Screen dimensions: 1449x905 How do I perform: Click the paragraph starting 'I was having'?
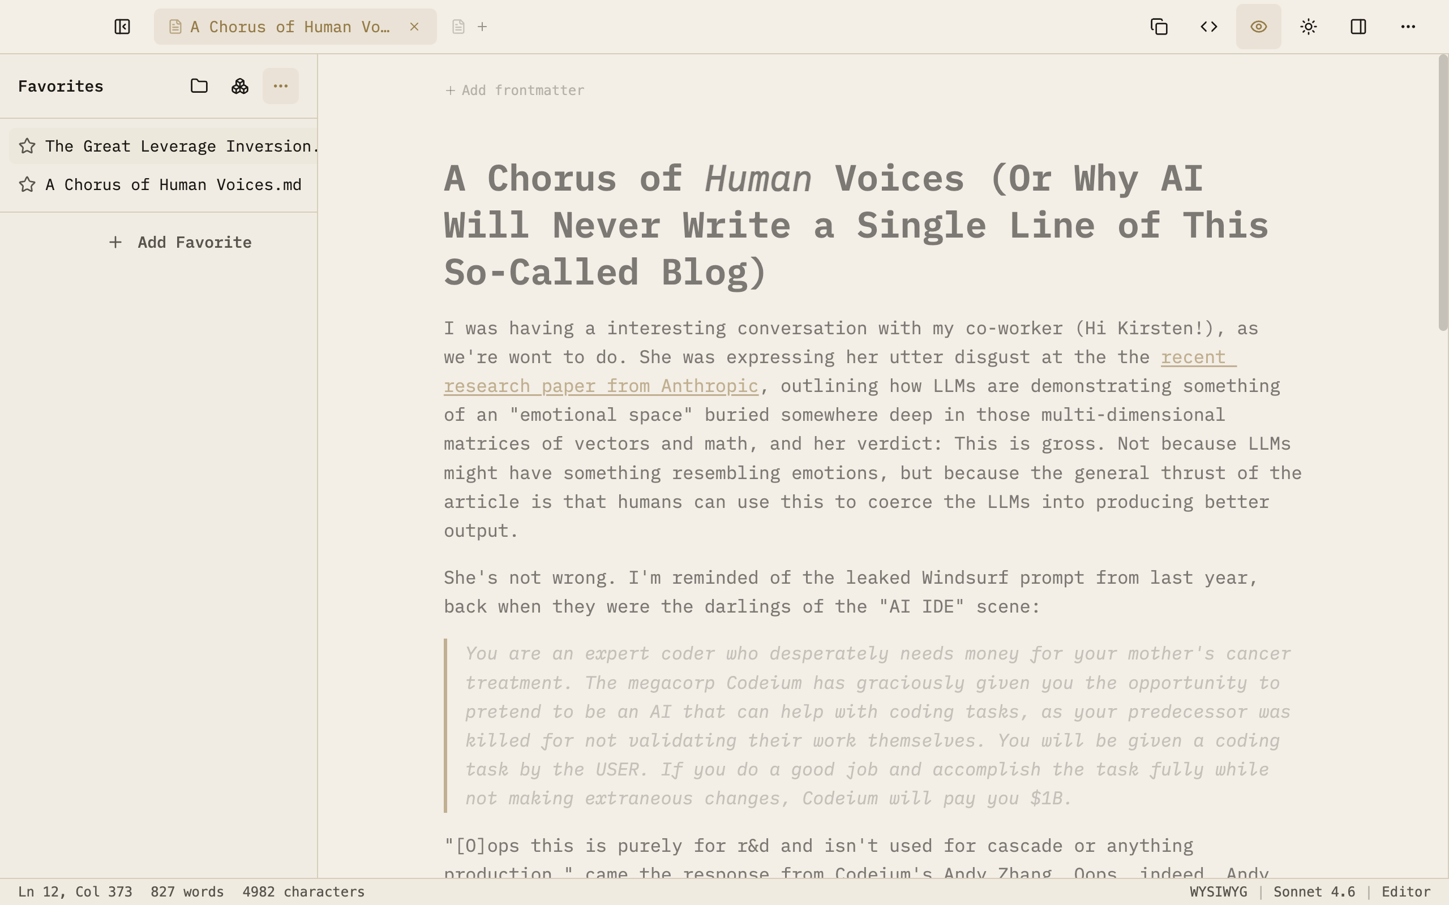(x=873, y=429)
